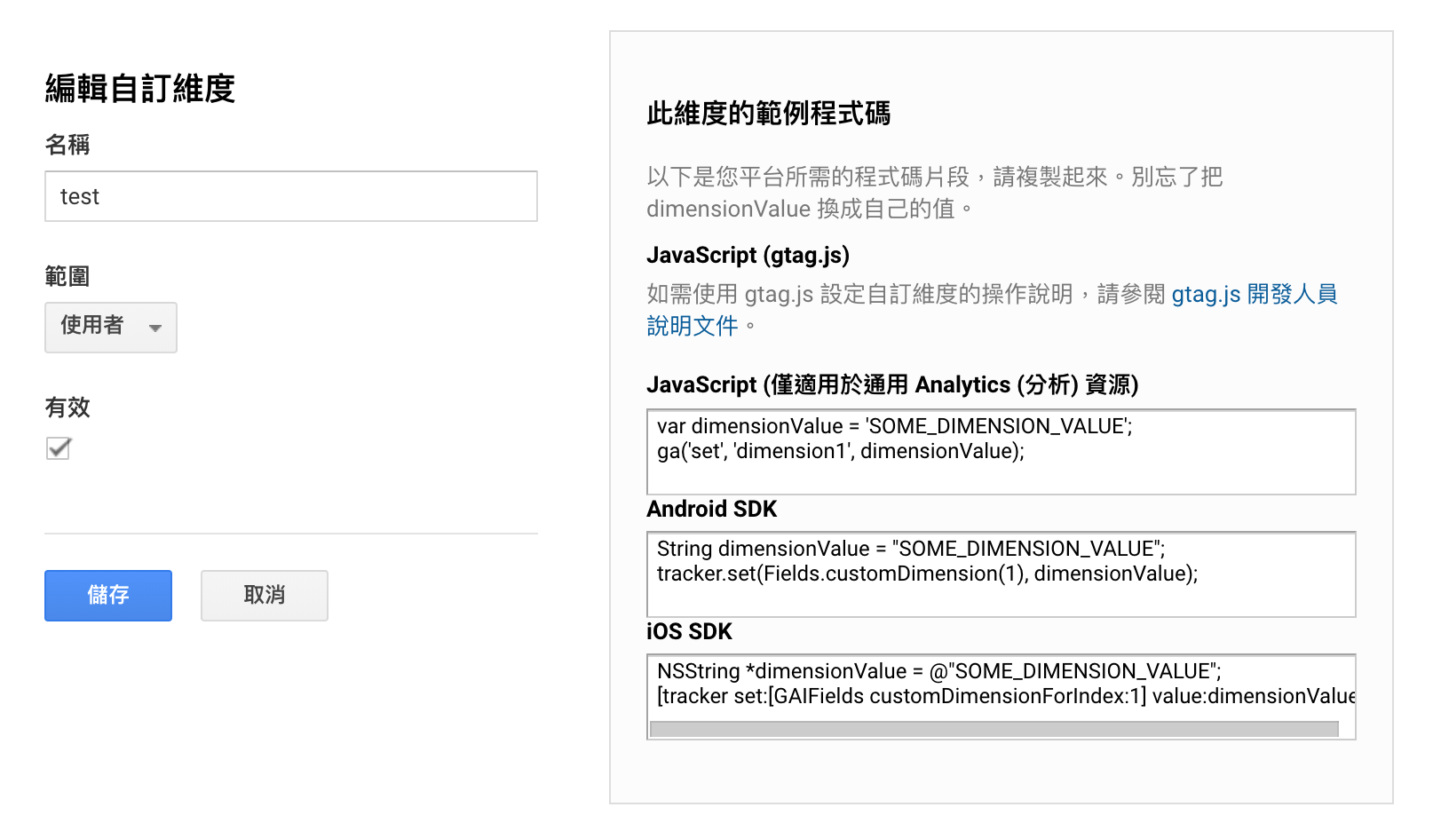Click the JavaScript (gtag.js) section heading

coord(748,256)
